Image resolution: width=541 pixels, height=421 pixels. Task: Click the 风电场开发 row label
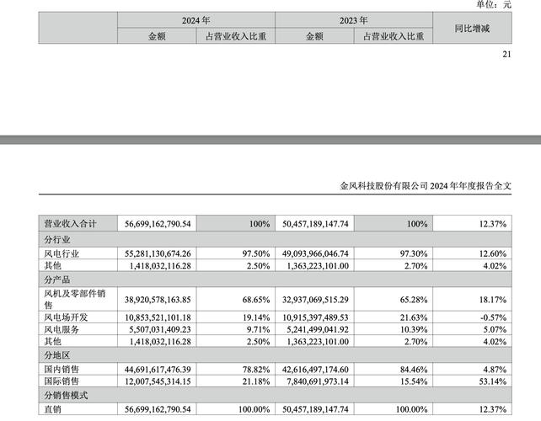coord(67,319)
